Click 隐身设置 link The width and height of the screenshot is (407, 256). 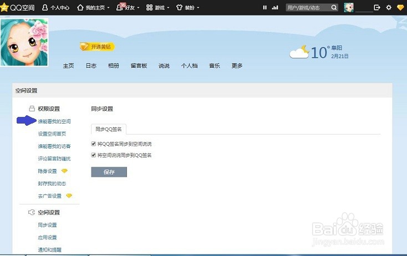coord(47,171)
